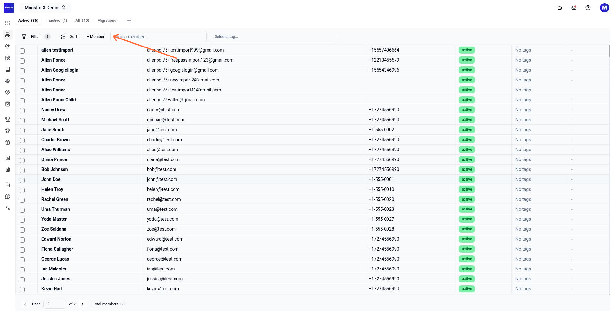Toggle the John Doe row checkbox

pos(22,180)
